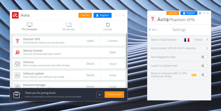Expand Auto-connect VPN for Wi-Fi networks chevron
Viewport: 221px width, 111px height.
(x=207, y=48)
